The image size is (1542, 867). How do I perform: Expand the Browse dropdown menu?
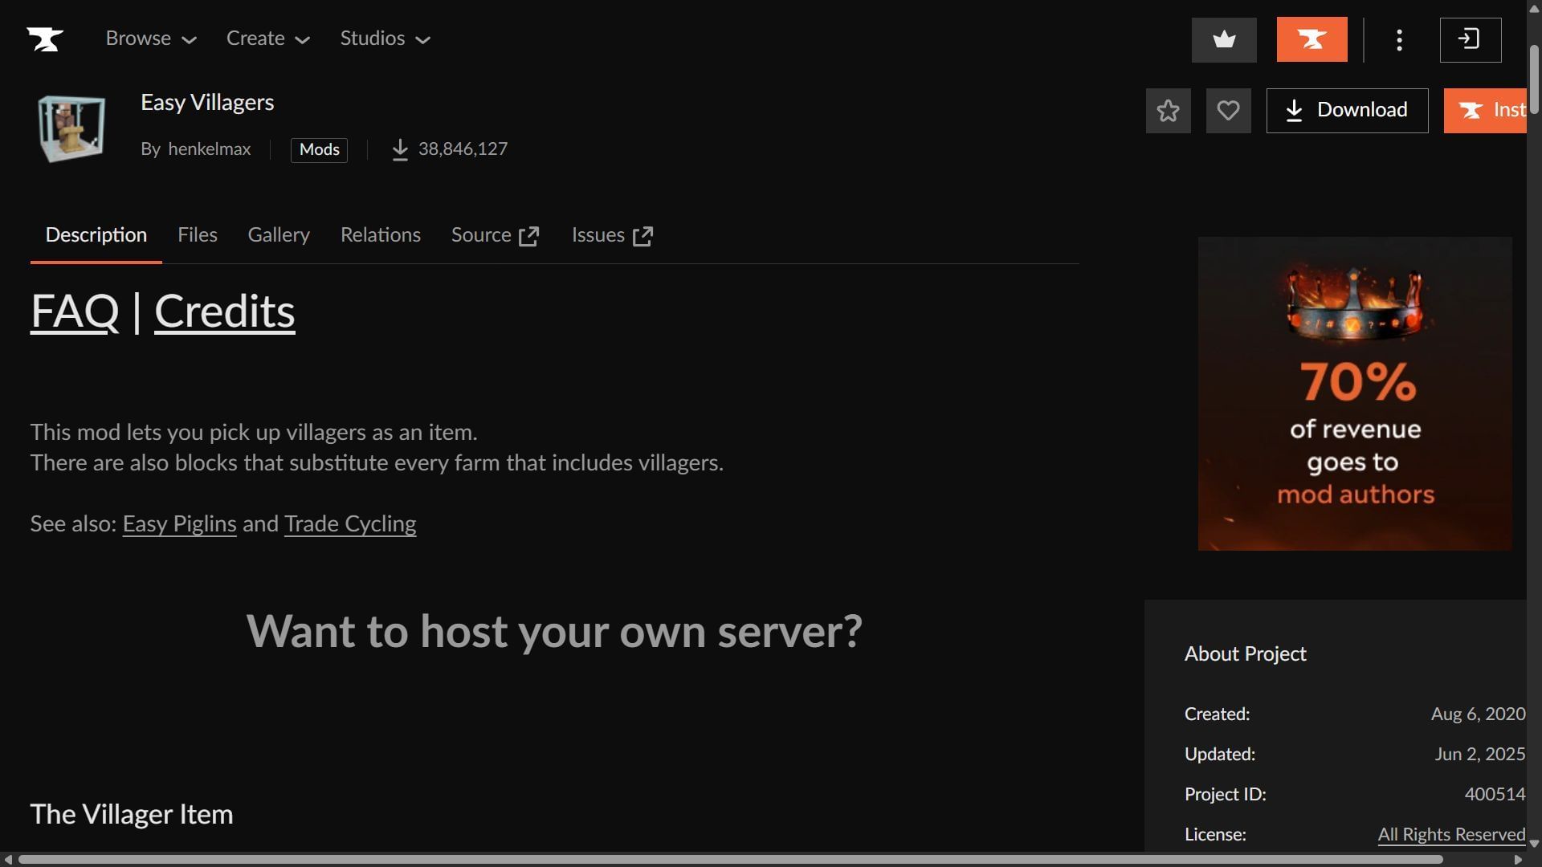(x=151, y=39)
